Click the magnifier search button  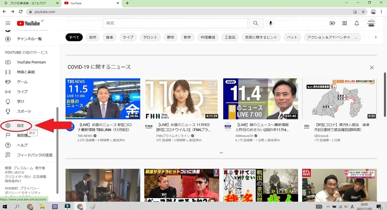(255, 23)
